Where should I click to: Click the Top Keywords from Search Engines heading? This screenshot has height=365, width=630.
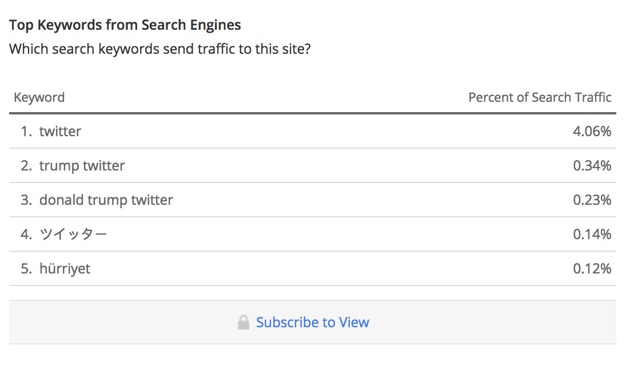tap(125, 25)
